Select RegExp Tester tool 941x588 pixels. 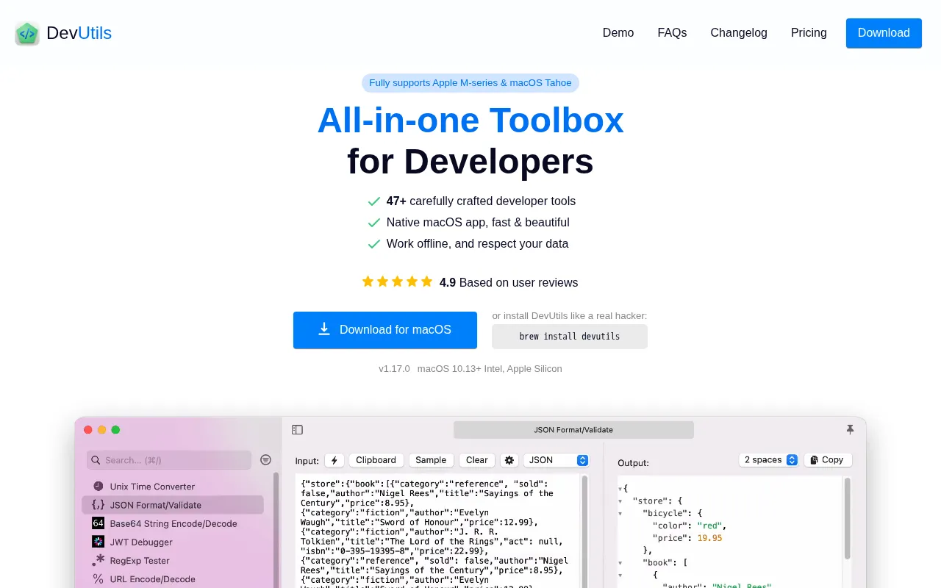coord(173,560)
